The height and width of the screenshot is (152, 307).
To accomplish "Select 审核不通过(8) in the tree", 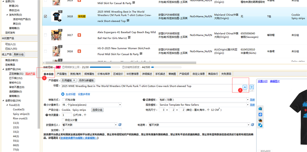I will (17, 87).
